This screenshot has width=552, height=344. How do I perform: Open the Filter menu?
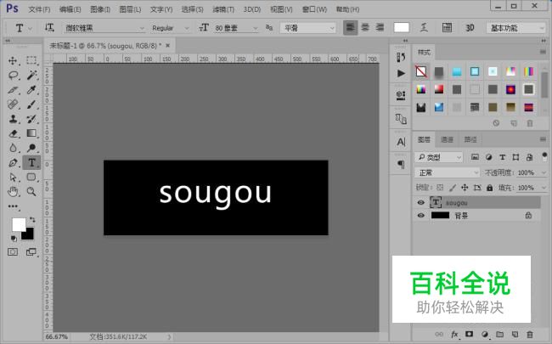223,9
